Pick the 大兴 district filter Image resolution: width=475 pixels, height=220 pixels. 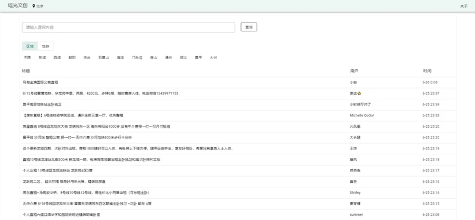[213, 57]
